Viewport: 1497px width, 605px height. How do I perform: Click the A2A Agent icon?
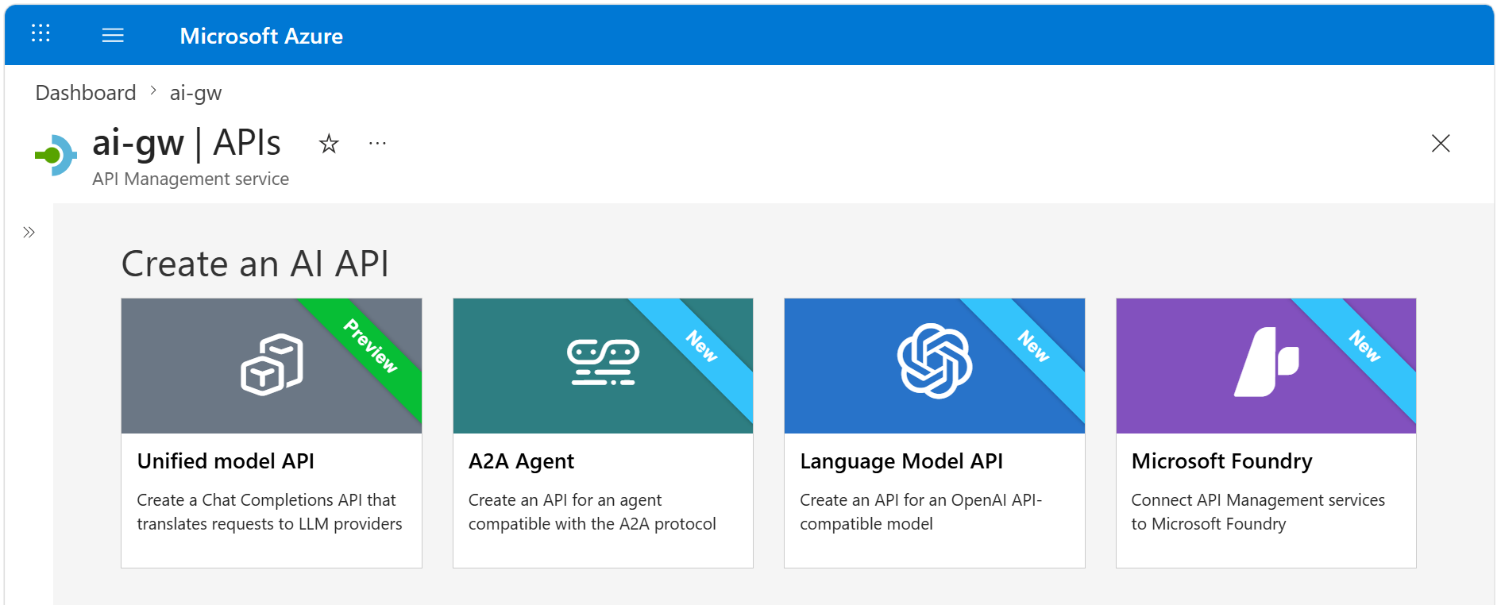pyautogui.click(x=603, y=363)
